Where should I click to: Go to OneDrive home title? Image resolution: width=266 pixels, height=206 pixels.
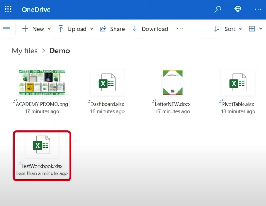click(36, 10)
